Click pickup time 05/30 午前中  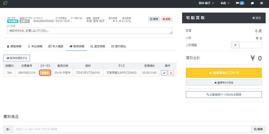62,73
